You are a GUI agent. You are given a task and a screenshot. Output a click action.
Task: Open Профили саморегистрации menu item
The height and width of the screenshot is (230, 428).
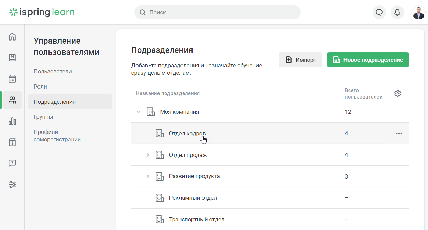(57, 136)
